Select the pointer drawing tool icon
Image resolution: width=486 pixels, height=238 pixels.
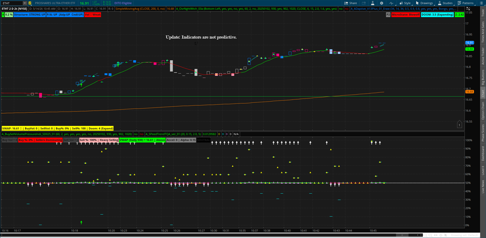(x=446, y=235)
